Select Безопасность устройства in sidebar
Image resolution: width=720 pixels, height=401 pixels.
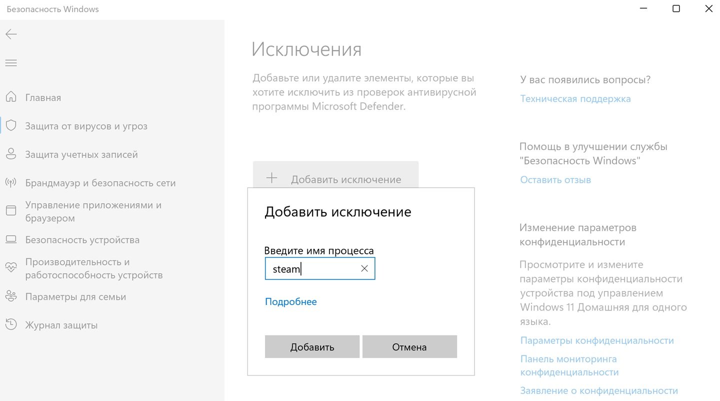[82, 240]
